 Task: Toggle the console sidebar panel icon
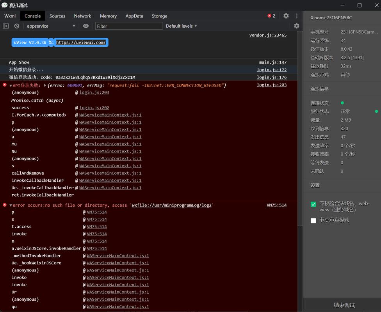pos(6,26)
